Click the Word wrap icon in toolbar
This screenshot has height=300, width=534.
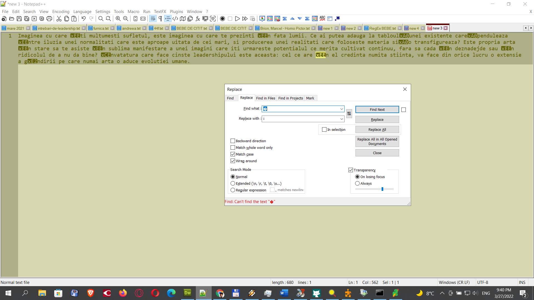tap(153, 19)
